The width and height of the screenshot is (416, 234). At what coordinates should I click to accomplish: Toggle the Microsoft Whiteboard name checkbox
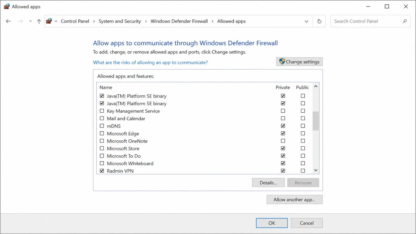click(102, 163)
